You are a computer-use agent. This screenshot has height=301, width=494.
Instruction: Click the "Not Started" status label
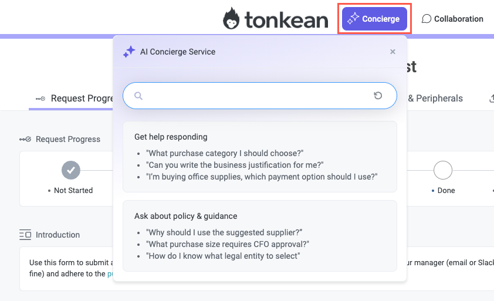[x=73, y=190]
